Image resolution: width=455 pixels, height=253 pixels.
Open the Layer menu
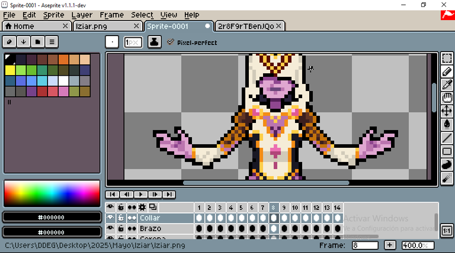coord(82,15)
